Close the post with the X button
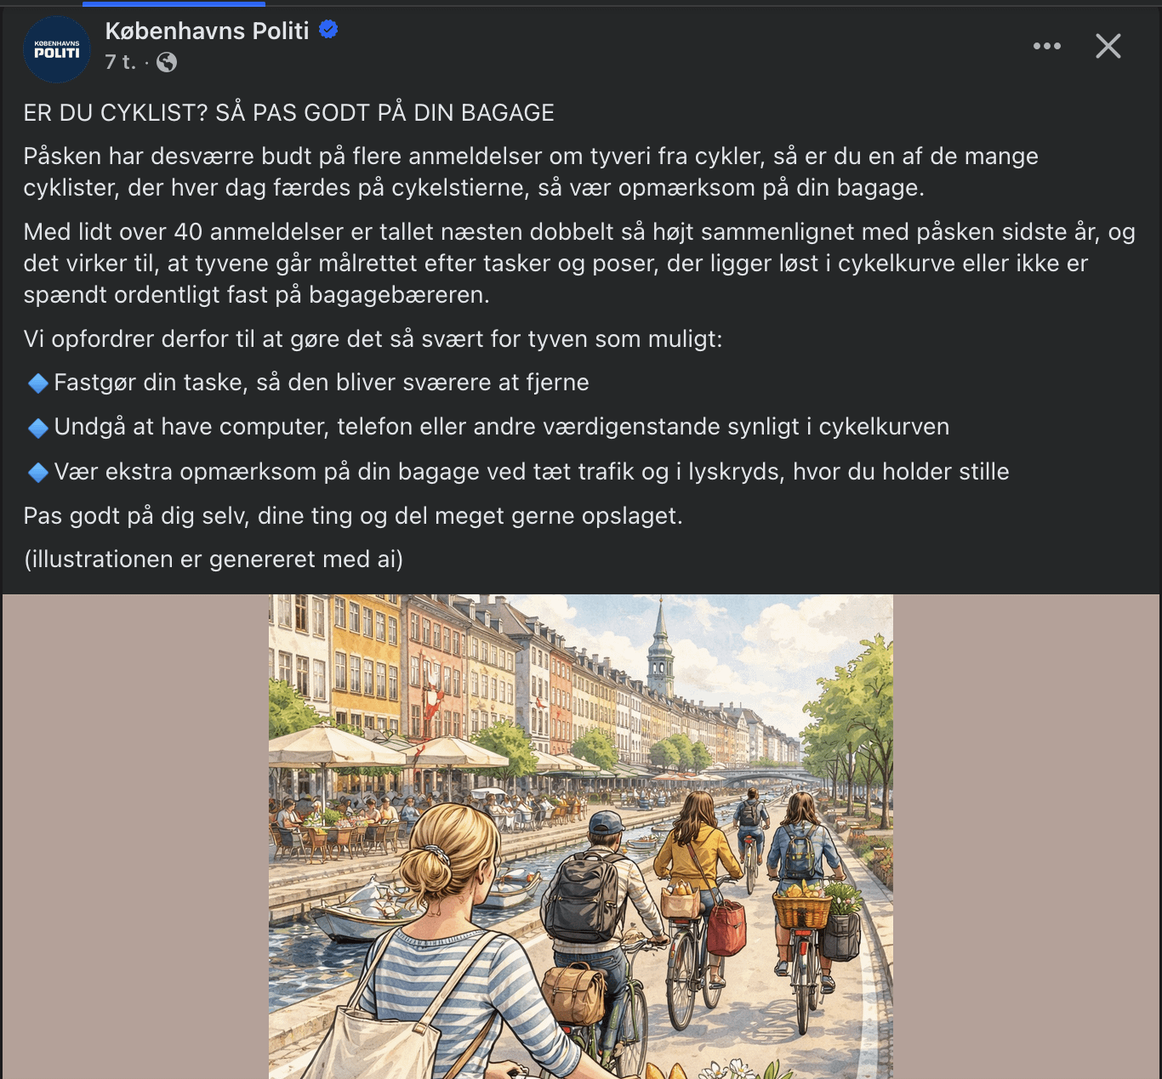Viewport: 1162px width, 1079px height. pyautogui.click(x=1108, y=46)
